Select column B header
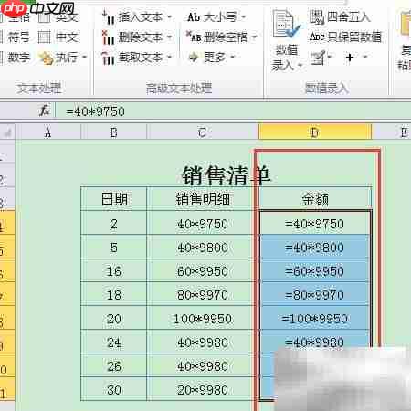The height and width of the screenshot is (411, 411). 113,132
